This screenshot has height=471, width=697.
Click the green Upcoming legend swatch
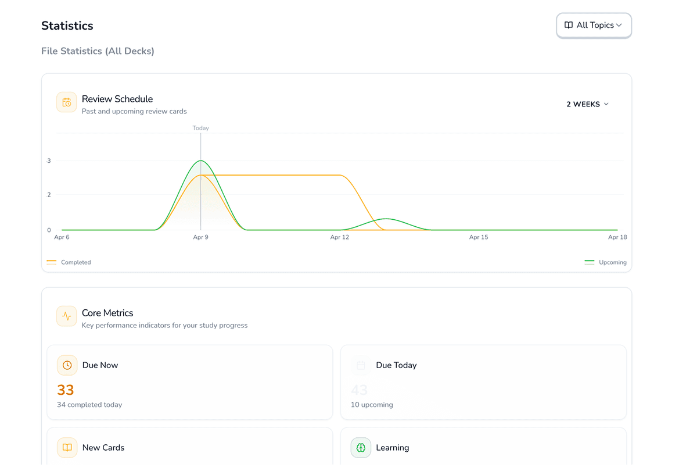pyautogui.click(x=590, y=262)
